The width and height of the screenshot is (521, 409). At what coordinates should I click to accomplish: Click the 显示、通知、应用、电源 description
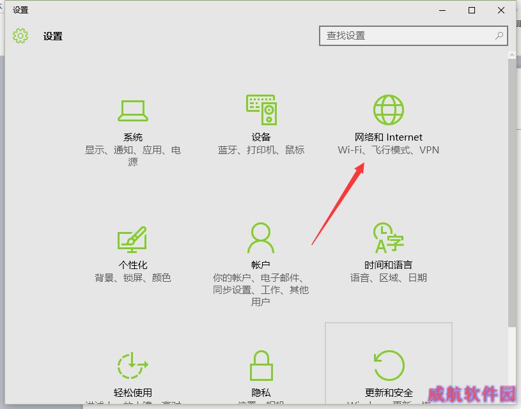click(133, 156)
